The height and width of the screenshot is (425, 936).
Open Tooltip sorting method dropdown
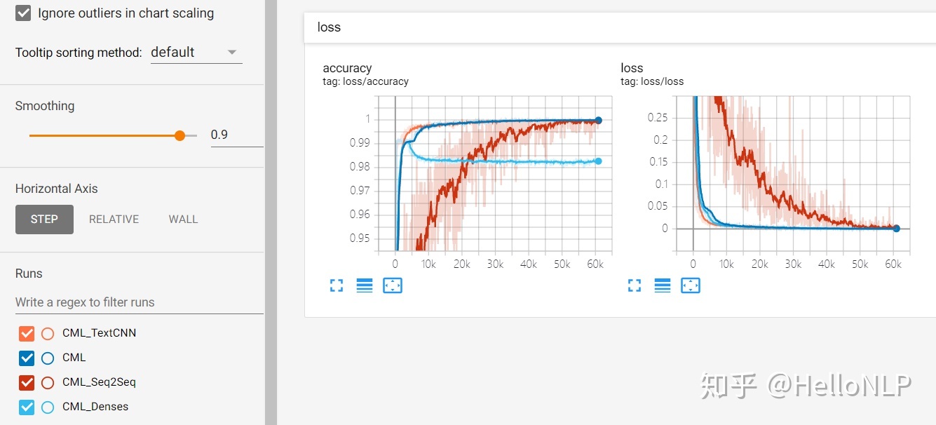[x=196, y=53]
